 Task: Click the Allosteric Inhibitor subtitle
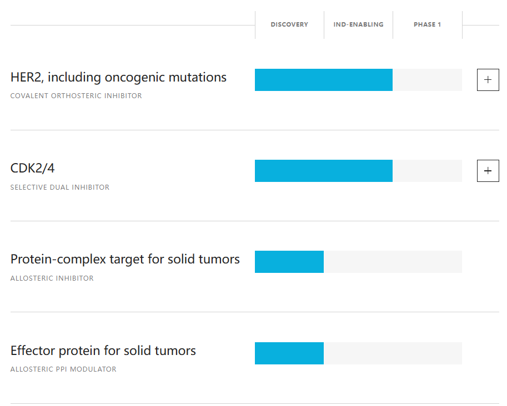point(52,278)
